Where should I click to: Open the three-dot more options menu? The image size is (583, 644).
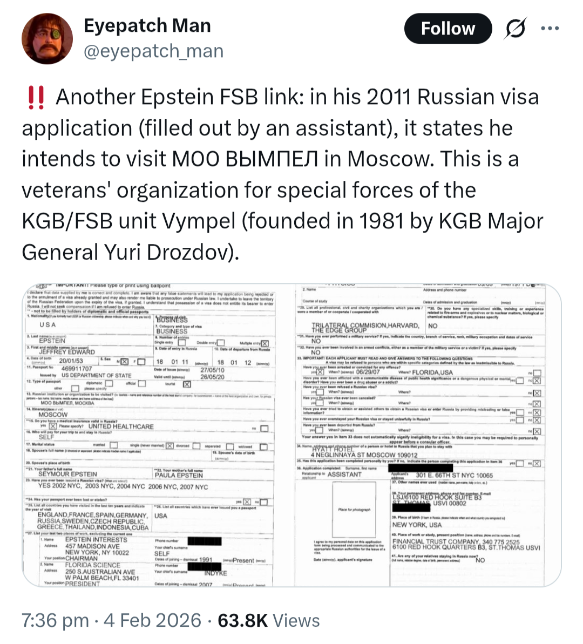coord(550,29)
